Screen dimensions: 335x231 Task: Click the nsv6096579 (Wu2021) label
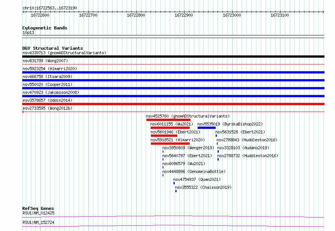[x=184, y=164]
